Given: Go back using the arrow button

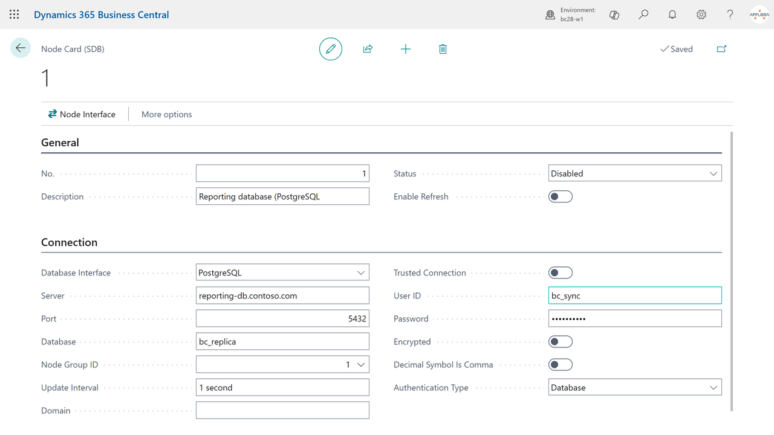Looking at the screenshot, I should [x=21, y=48].
